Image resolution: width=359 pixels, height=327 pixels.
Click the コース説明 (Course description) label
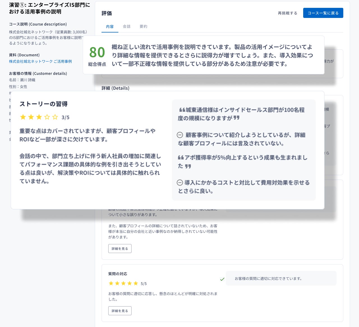pos(38,24)
